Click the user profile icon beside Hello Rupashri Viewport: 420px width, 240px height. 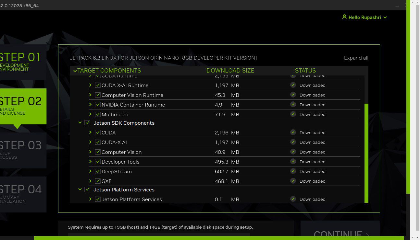(x=344, y=17)
